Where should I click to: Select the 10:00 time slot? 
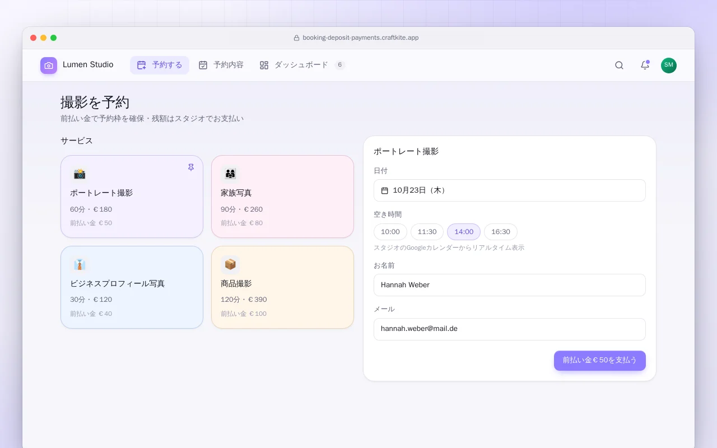pos(390,232)
